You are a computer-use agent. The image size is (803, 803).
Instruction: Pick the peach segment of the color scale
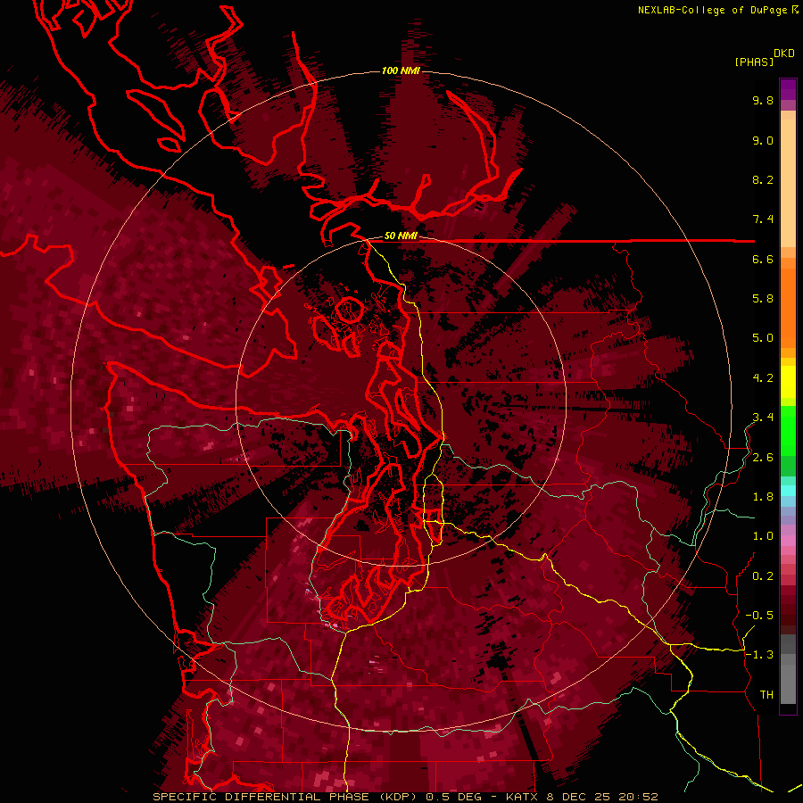tap(788, 179)
